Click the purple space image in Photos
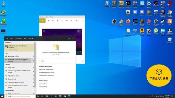Viewport: 175px width, 98px height. [62, 42]
